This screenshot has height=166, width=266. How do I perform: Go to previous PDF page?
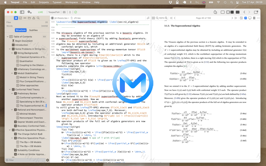click(175, 18)
